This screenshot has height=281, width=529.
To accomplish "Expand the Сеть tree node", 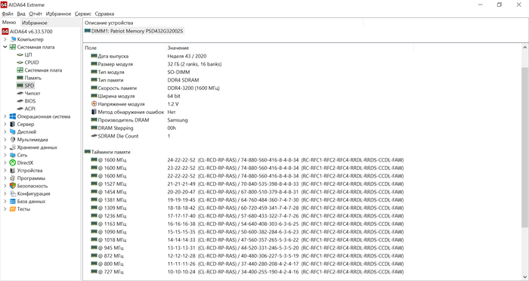I will (x=5, y=155).
